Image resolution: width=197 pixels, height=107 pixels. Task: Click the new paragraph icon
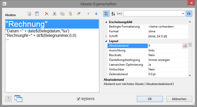pyautogui.click(x=29, y=14)
